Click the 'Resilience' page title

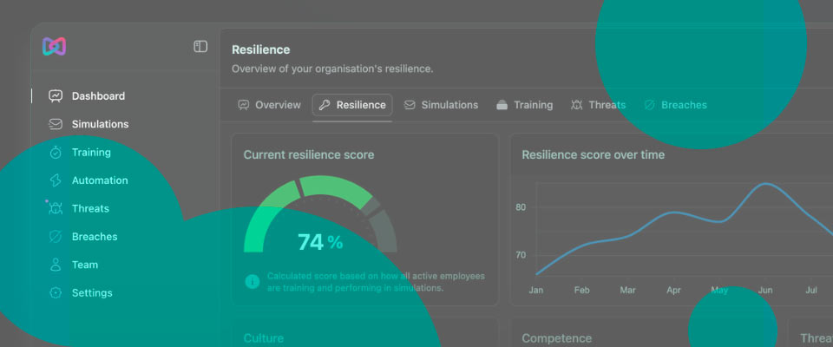pos(261,50)
